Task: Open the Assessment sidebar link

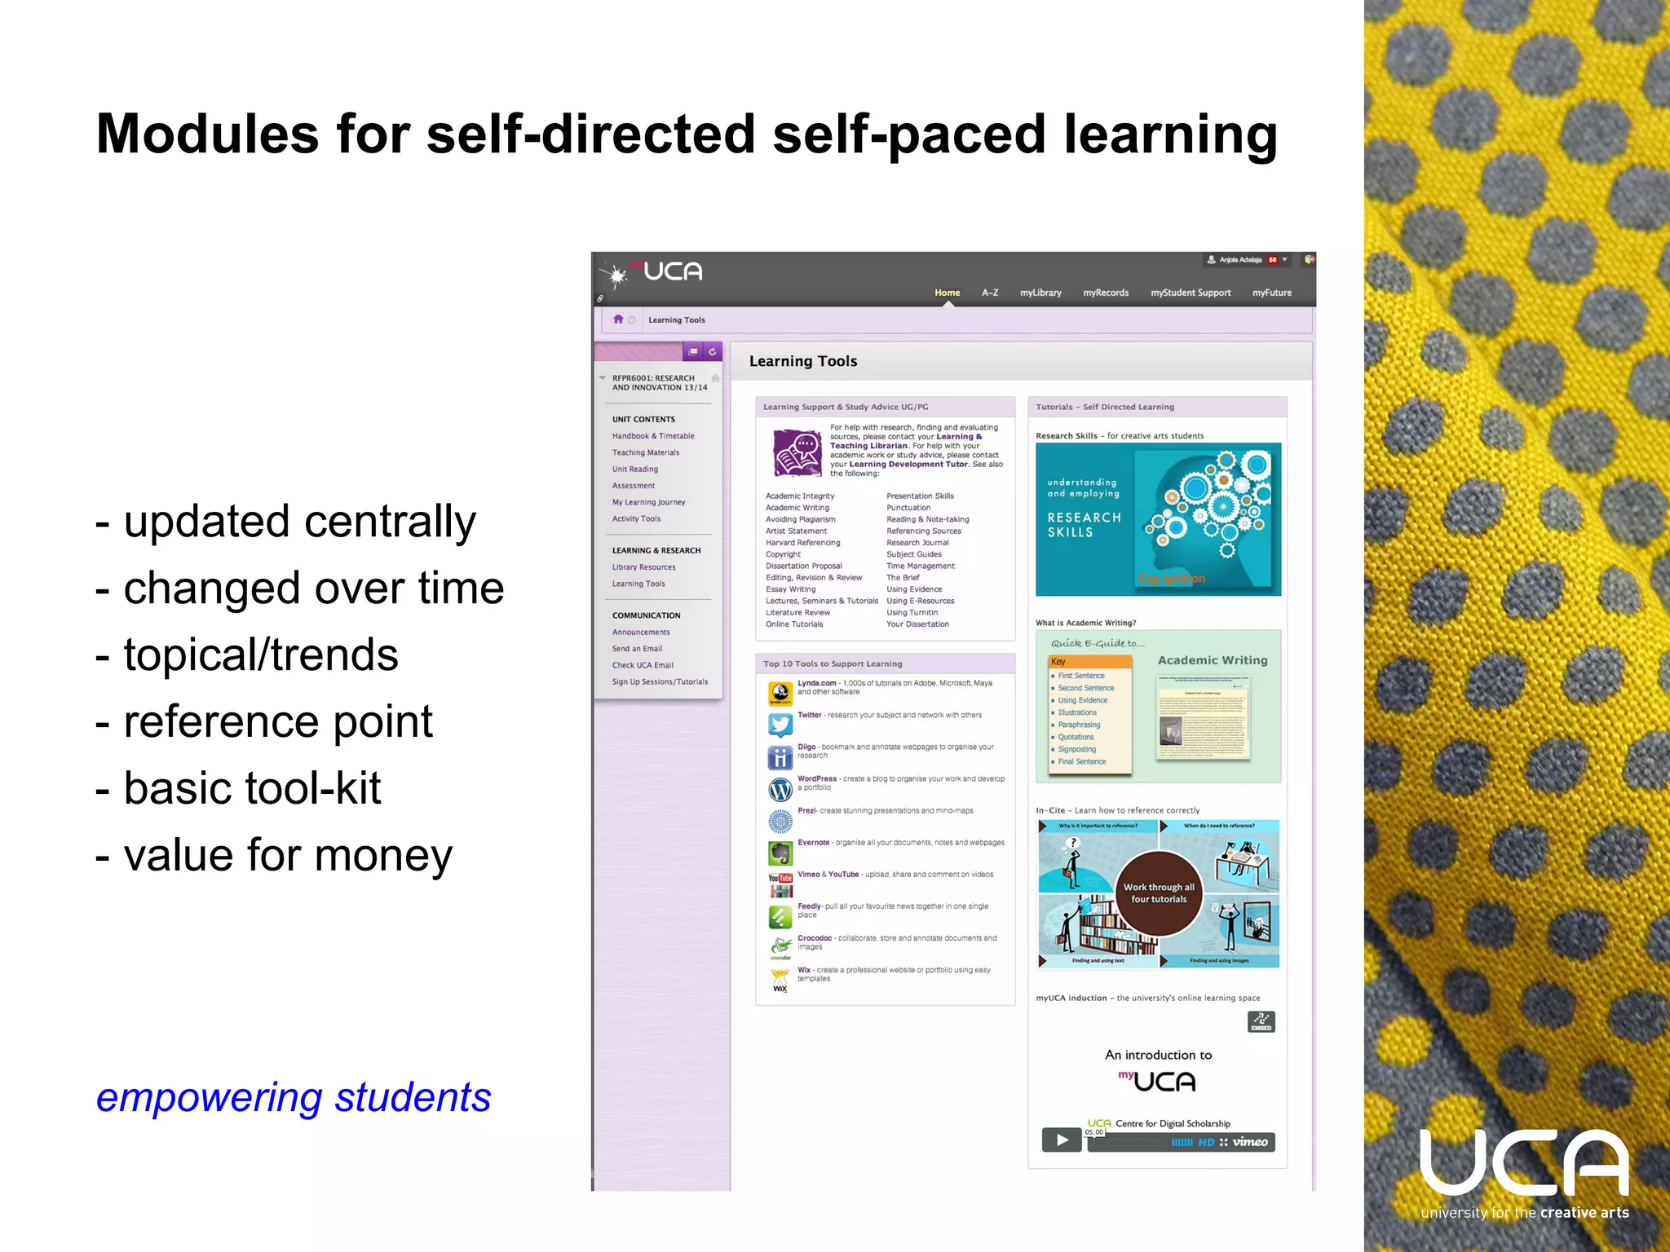Action: [634, 485]
